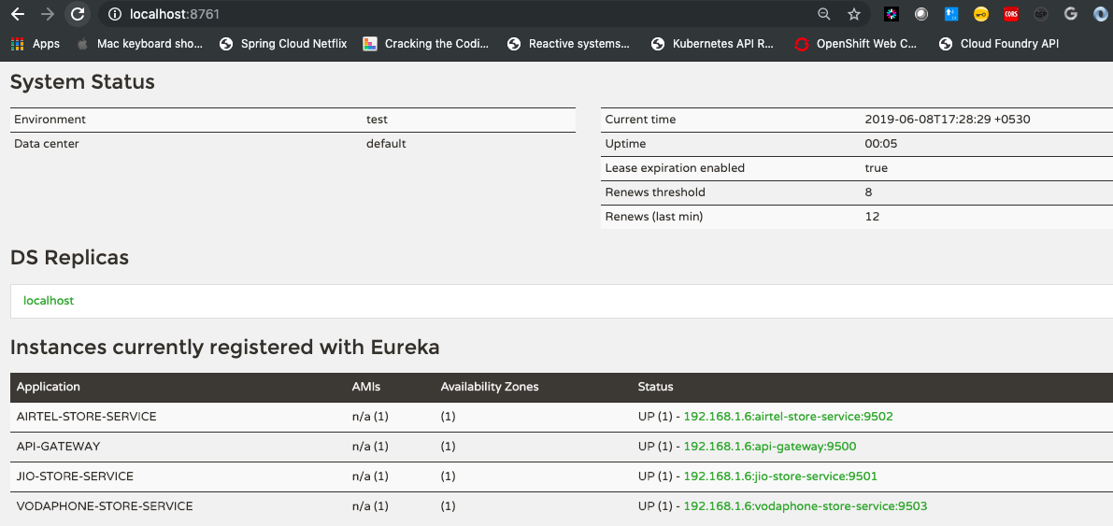Click the AIRTEL-STORE-SERVICE application name
The width and height of the screenshot is (1113, 526).
86,417
